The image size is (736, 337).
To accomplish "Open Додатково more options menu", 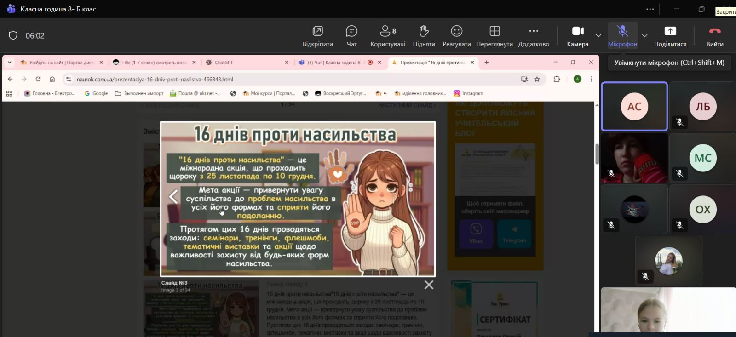I will (x=534, y=36).
